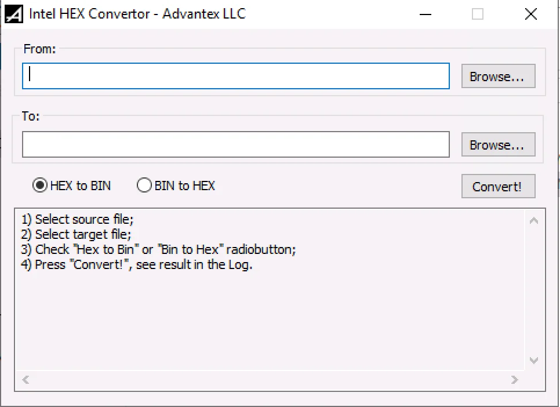Screen dimensions: 560x407
Task: Browse for the To target file
Action: [497, 145]
